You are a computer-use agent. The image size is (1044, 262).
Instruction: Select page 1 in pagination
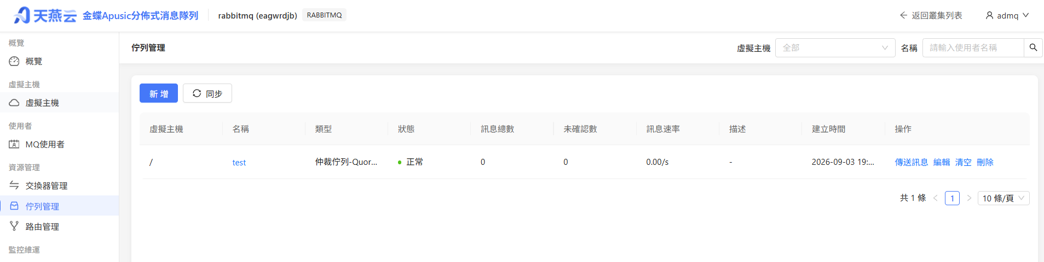click(x=952, y=198)
